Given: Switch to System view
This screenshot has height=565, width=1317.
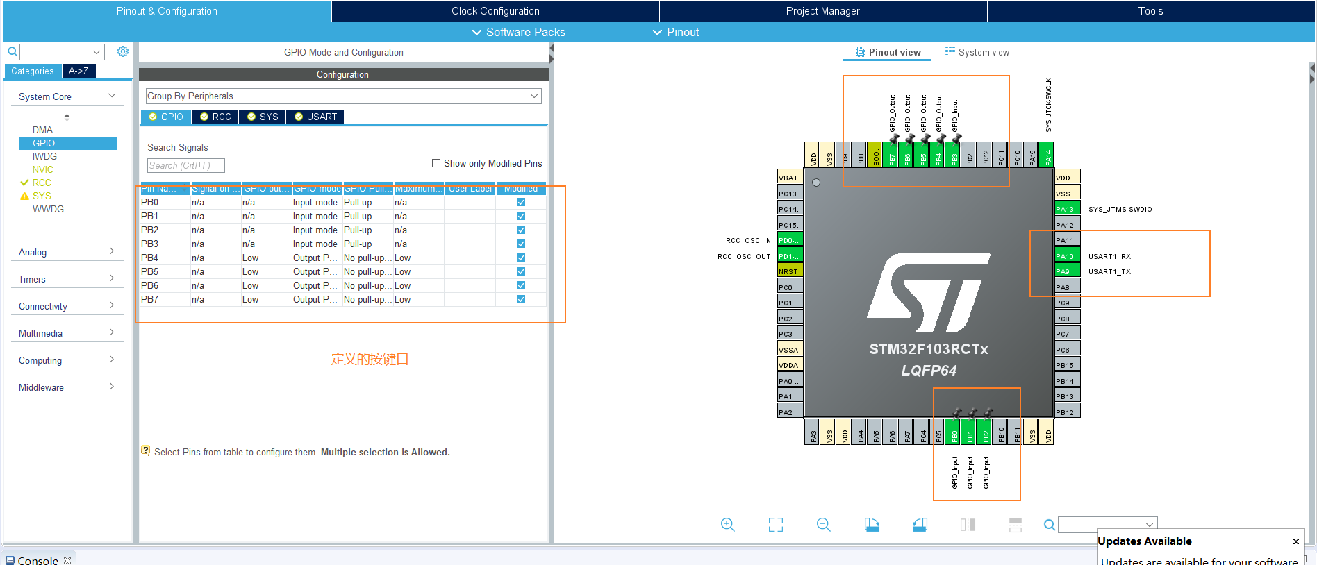Looking at the screenshot, I should tap(977, 52).
